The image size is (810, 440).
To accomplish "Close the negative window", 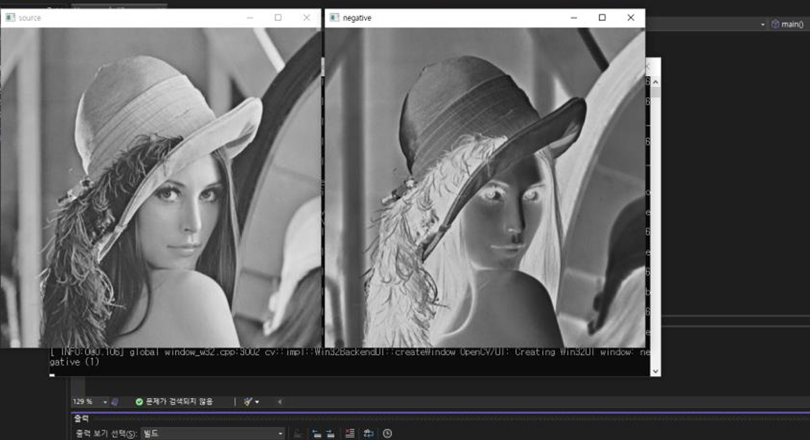I will (631, 18).
